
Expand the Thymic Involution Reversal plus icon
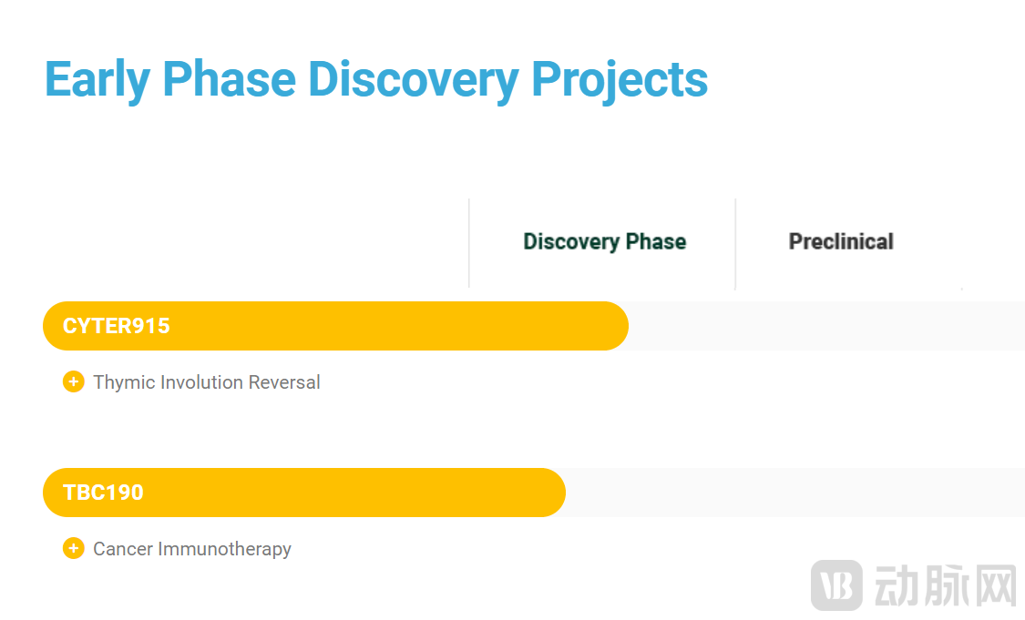pyautogui.click(x=74, y=382)
